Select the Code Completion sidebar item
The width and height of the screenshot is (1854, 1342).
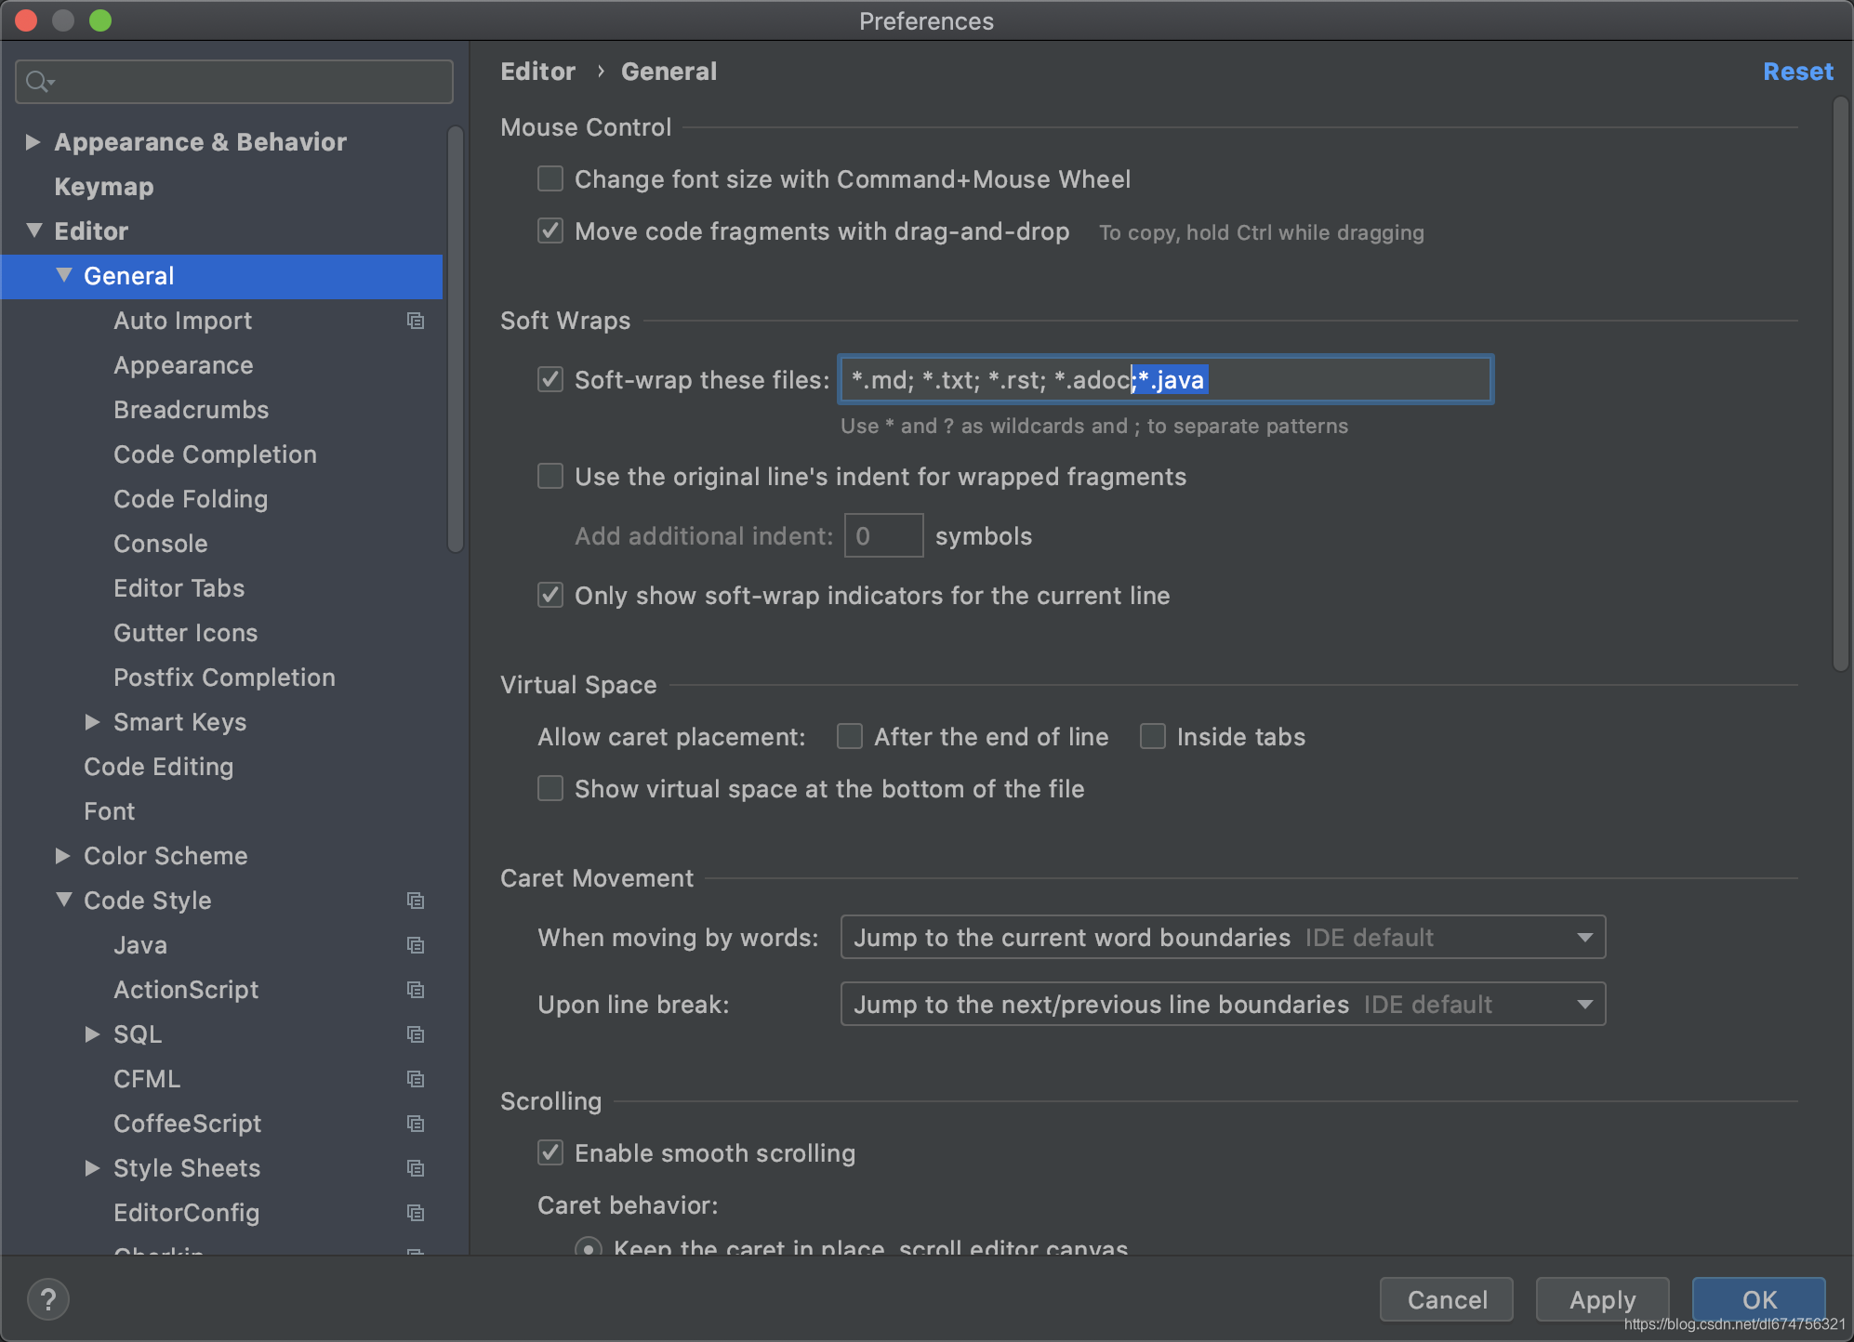pyautogui.click(x=213, y=454)
